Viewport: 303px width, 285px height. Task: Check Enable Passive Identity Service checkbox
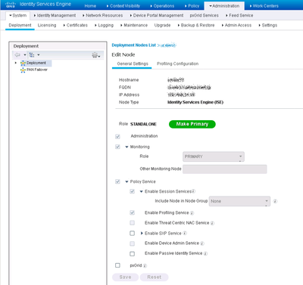pyautogui.click(x=132, y=253)
